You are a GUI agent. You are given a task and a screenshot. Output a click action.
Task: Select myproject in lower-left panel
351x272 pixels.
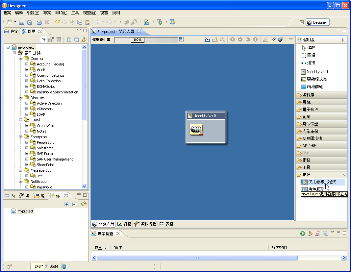(x=25, y=211)
